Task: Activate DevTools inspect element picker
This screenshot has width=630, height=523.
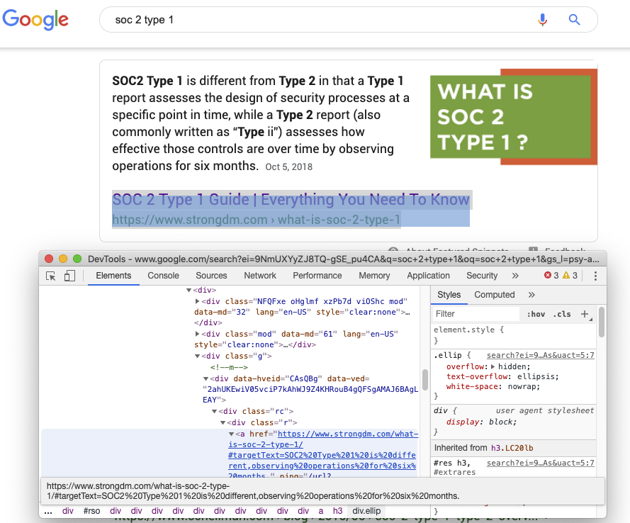Action: click(x=51, y=276)
